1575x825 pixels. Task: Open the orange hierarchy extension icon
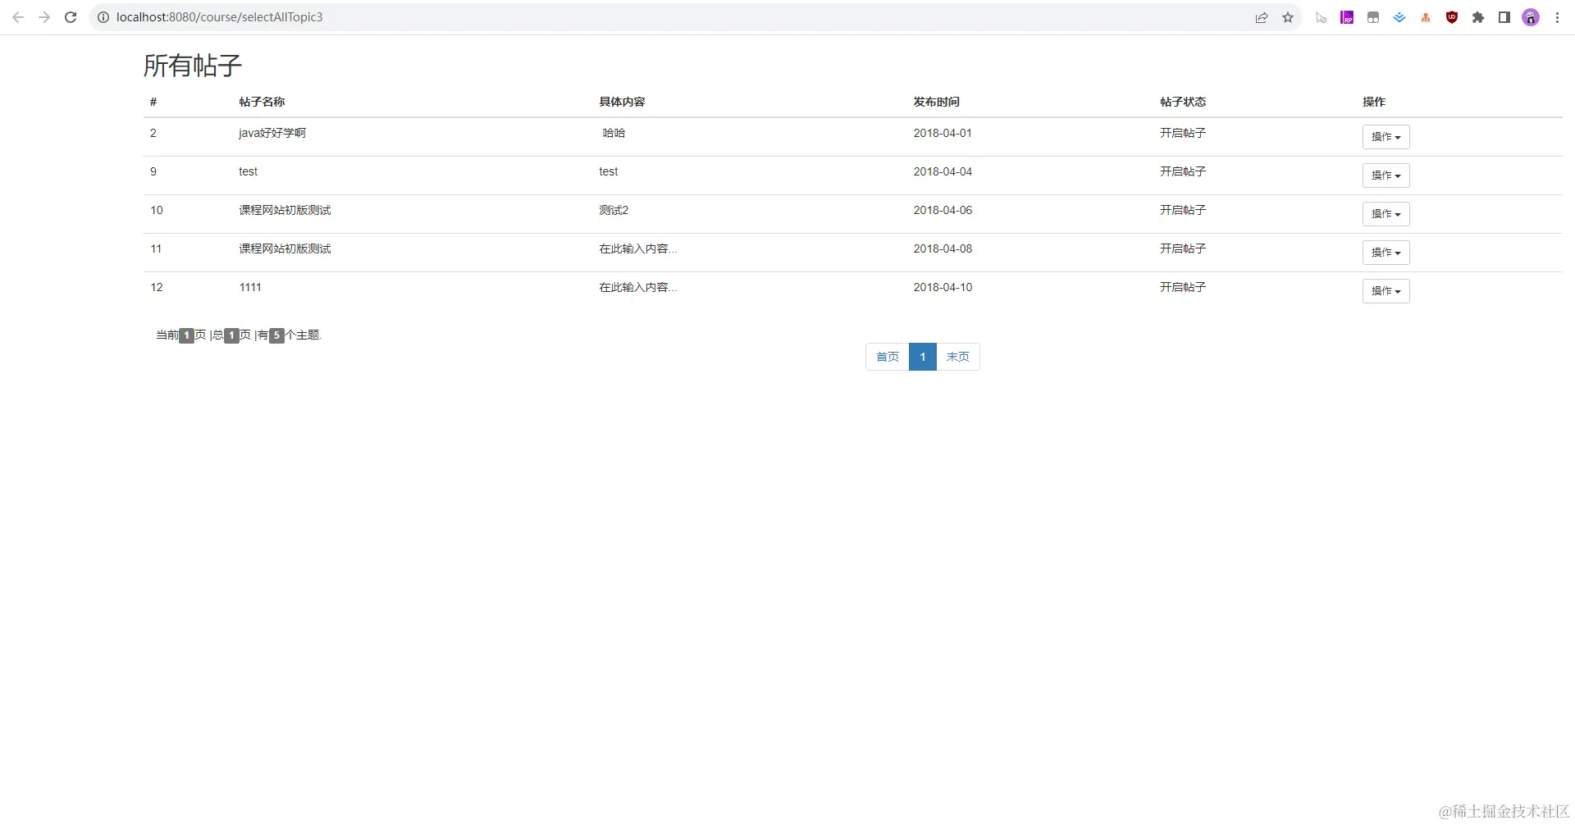point(1426,17)
